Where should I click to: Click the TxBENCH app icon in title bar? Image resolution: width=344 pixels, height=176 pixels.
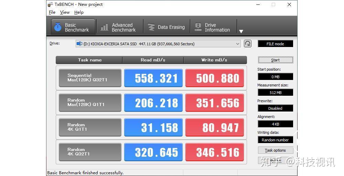tap(51, 4)
